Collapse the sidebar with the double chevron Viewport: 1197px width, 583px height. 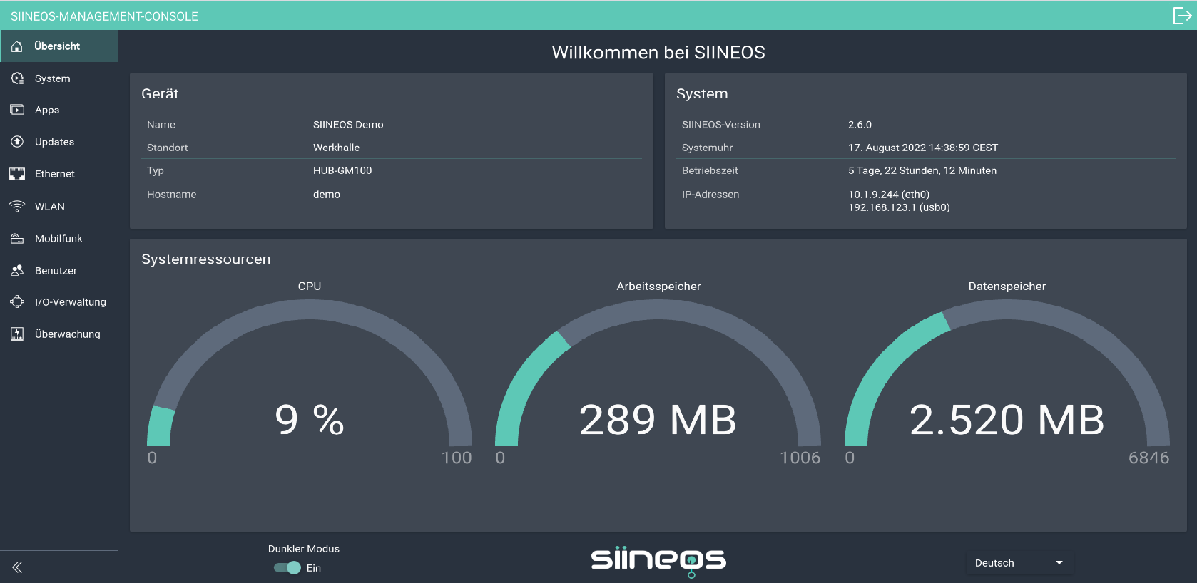tap(17, 567)
